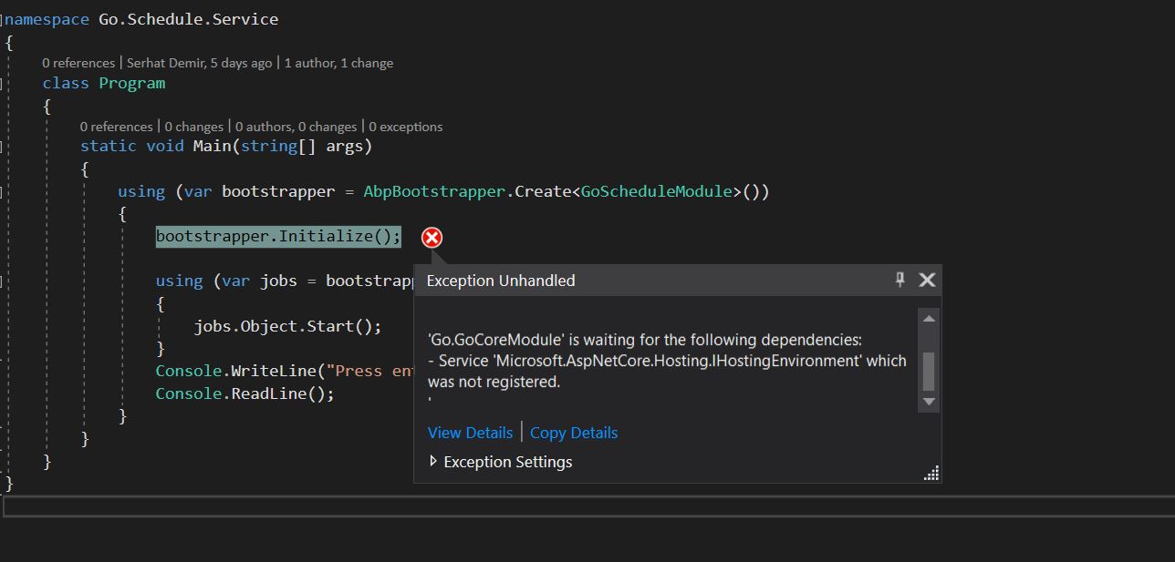Click the GoScheduleModule type argument
Screen dimensions: 1175x562
657,191
